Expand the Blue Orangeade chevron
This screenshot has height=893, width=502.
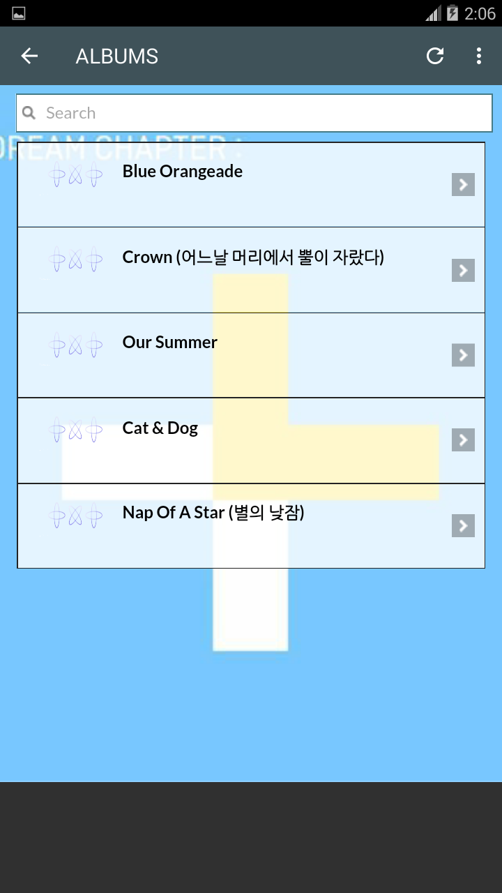click(463, 184)
